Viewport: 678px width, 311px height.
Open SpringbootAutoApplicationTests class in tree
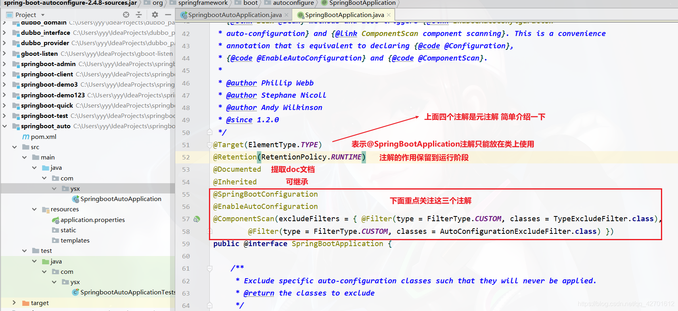coord(128,292)
